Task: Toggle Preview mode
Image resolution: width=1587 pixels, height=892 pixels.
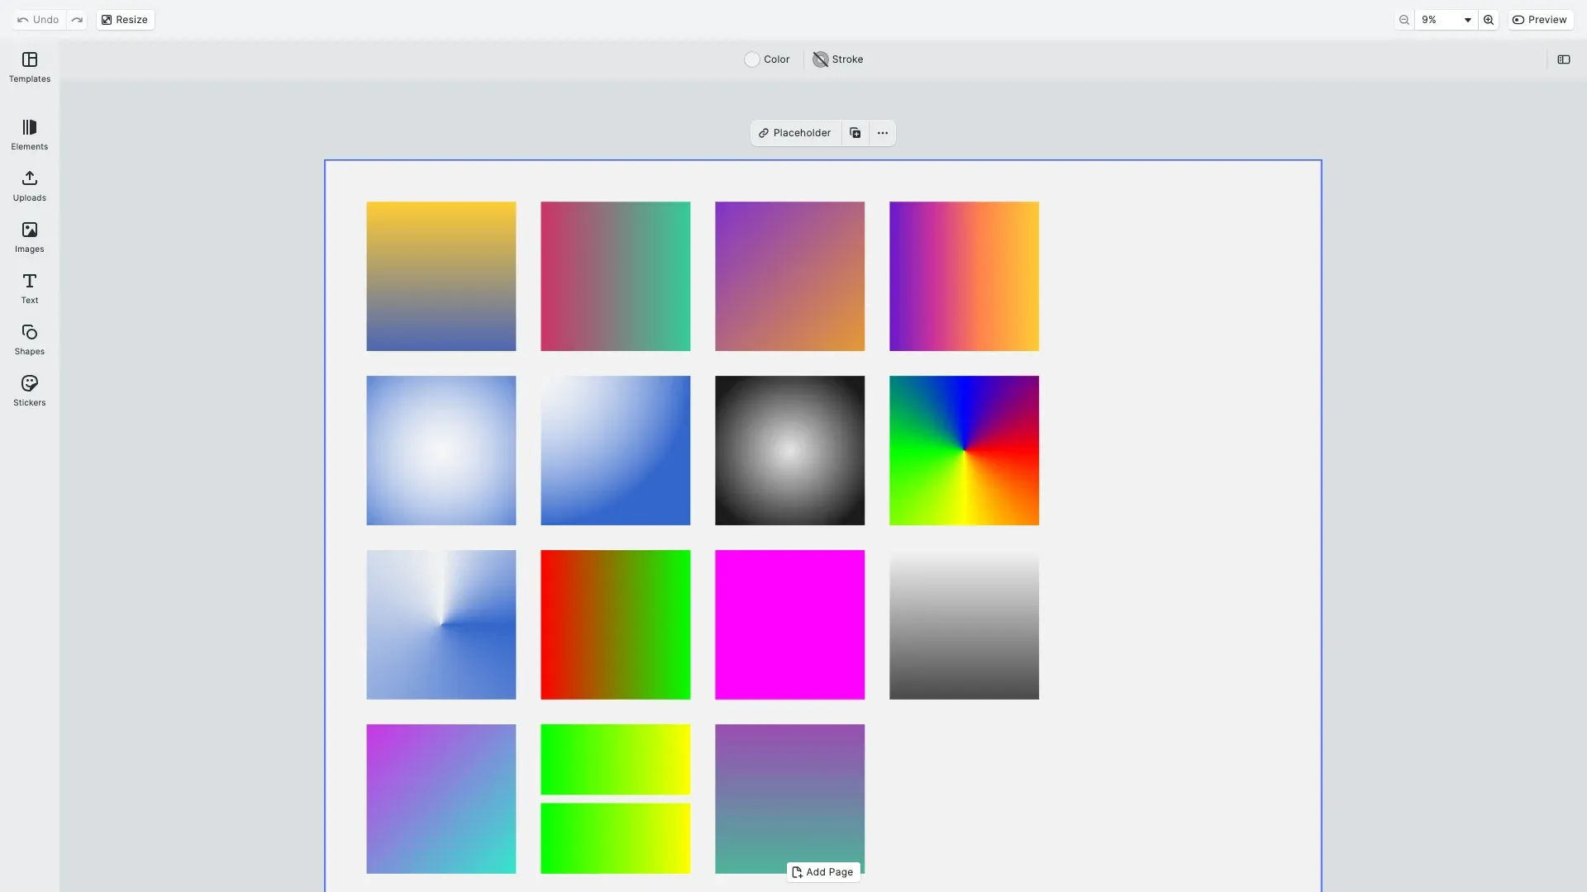Action: tap(1540, 20)
